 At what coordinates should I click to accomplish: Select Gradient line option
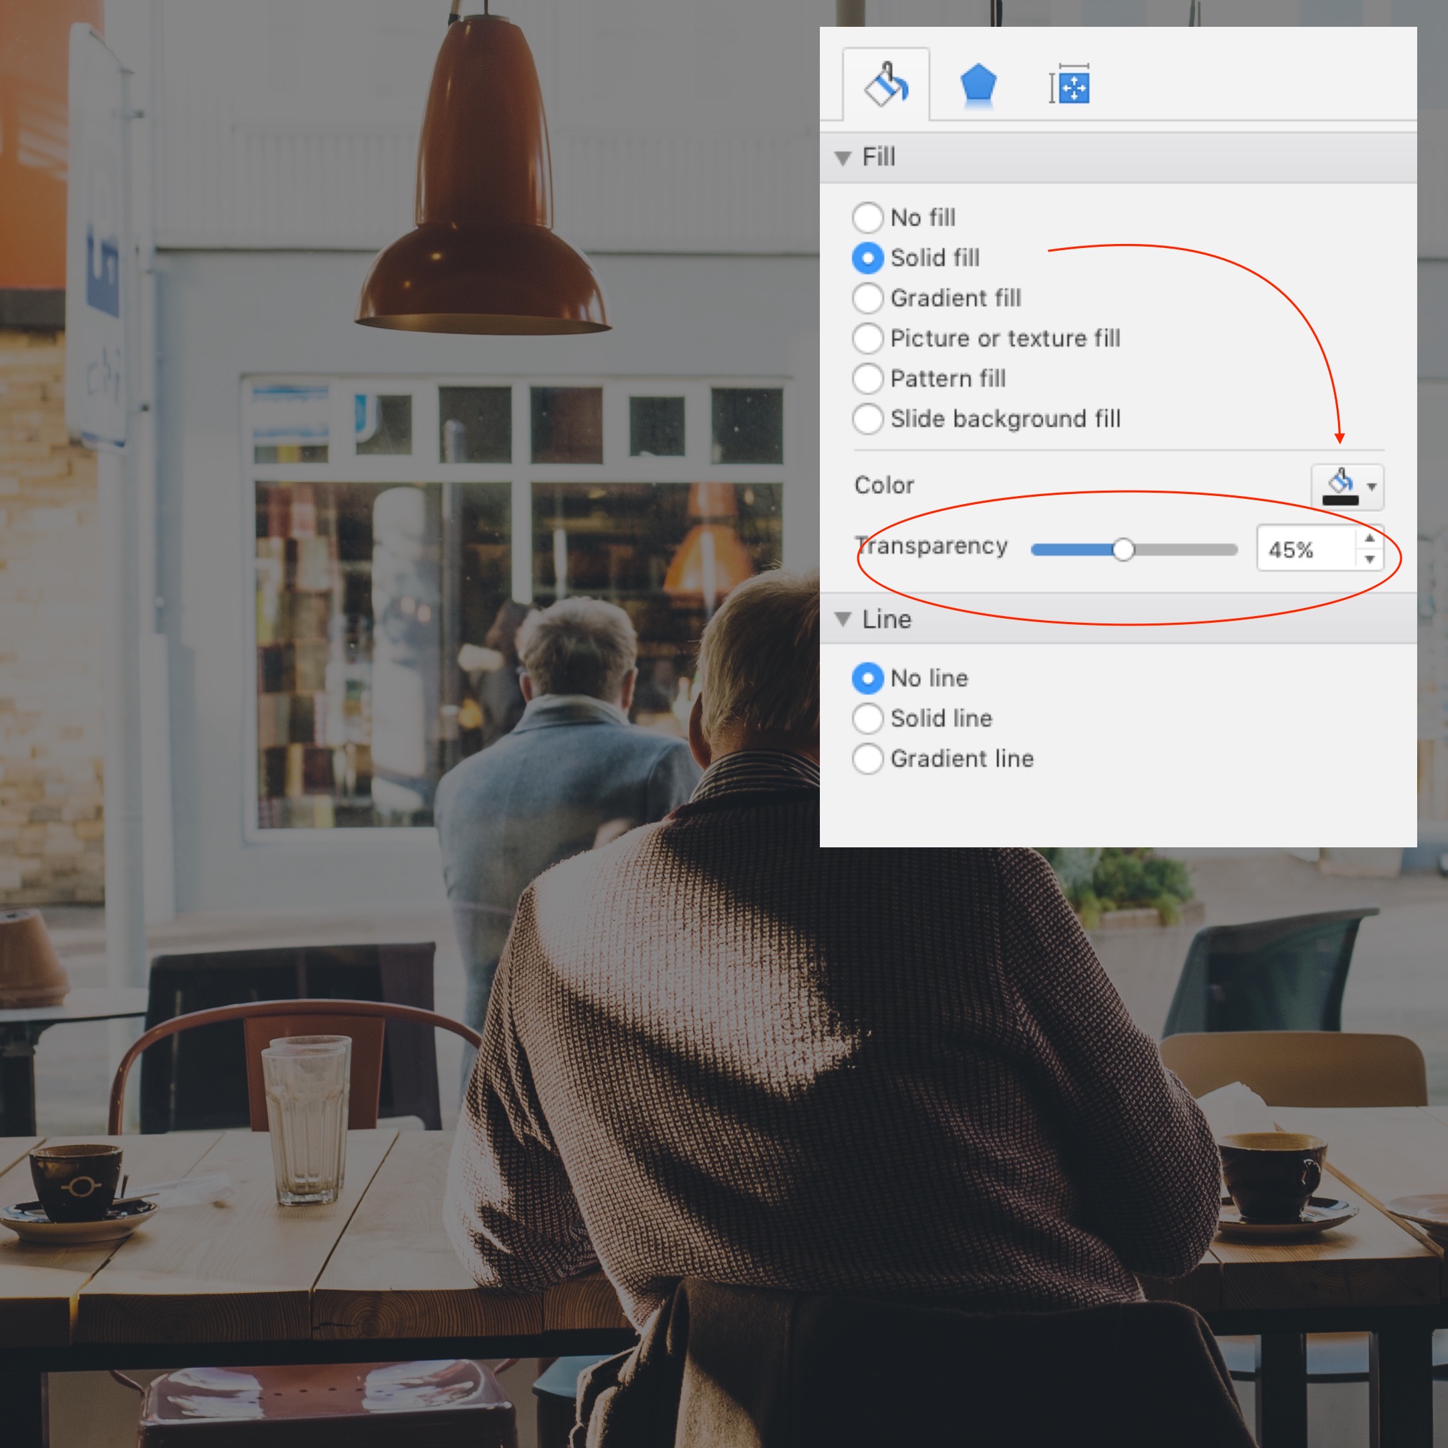click(868, 758)
